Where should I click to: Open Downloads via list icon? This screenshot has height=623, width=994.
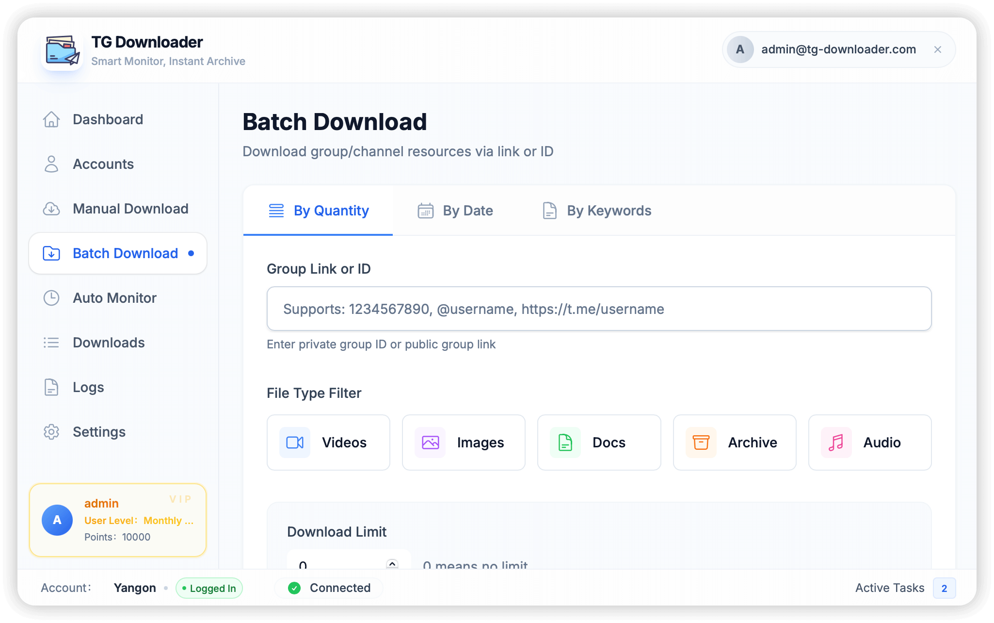pyautogui.click(x=51, y=343)
